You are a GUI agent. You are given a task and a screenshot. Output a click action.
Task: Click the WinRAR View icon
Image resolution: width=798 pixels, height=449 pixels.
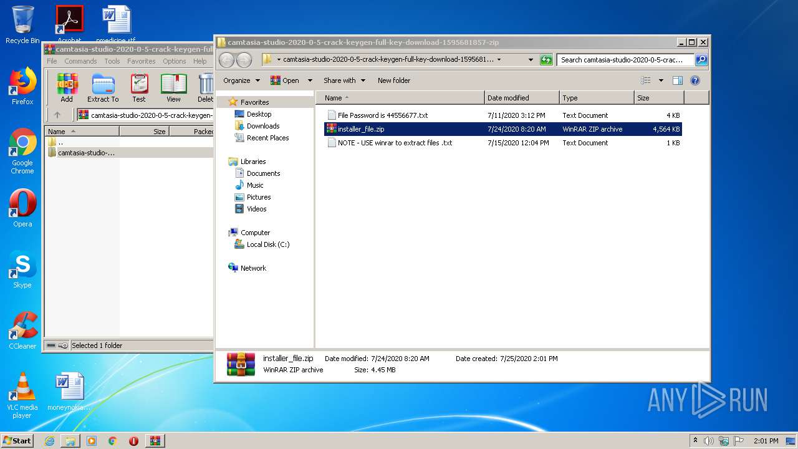(x=173, y=87)
